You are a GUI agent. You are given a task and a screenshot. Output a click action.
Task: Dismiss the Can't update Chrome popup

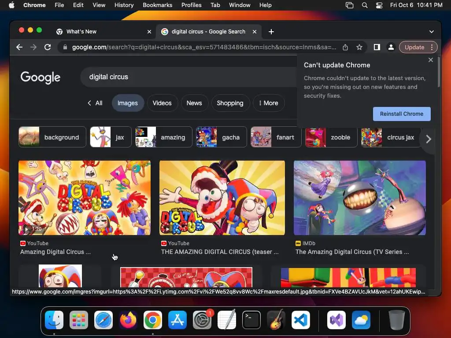click(430, 60)
